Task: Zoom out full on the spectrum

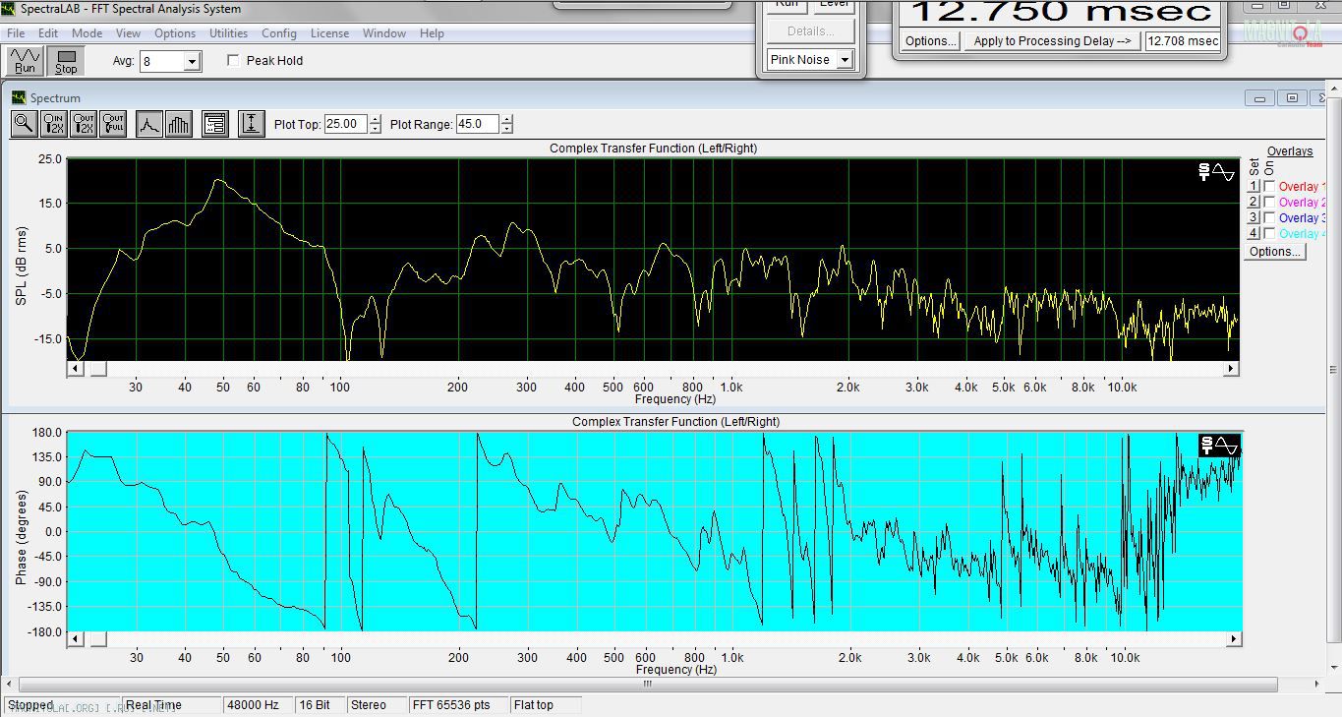Action: tap(113, 124)
